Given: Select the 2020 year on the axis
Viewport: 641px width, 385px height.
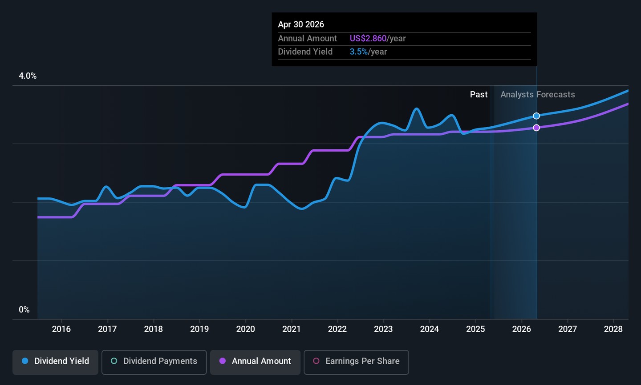Looking at the screenshot, I should (245, 329).
